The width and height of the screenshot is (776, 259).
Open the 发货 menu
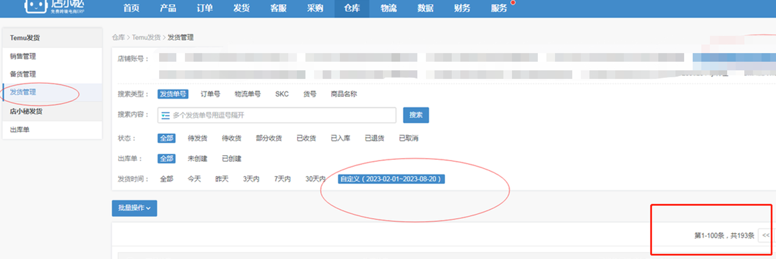tap(242, 8)
